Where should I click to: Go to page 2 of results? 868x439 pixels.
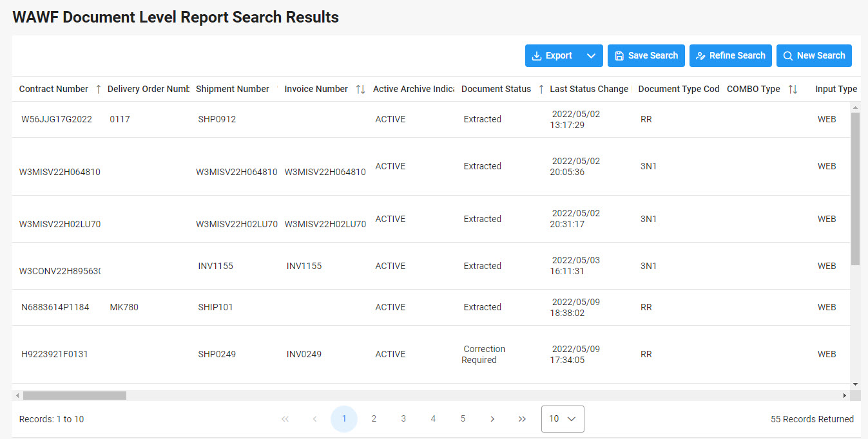tap(374, 419)
